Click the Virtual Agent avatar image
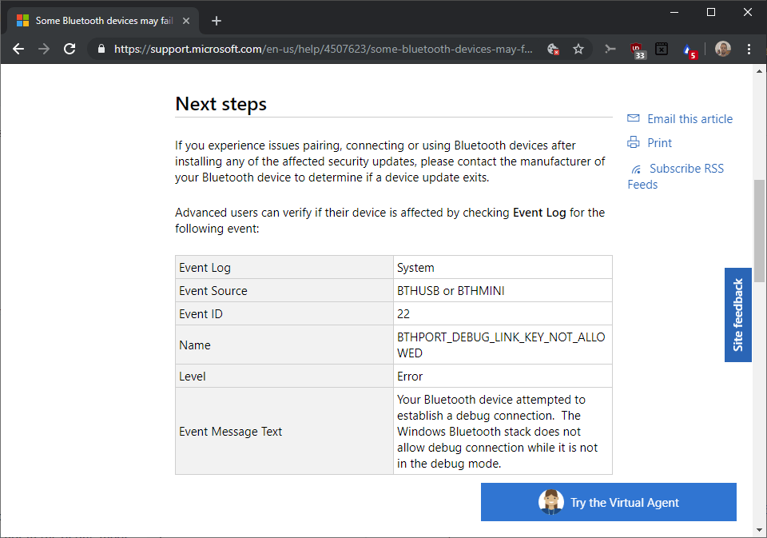 (x=551, y=502)
